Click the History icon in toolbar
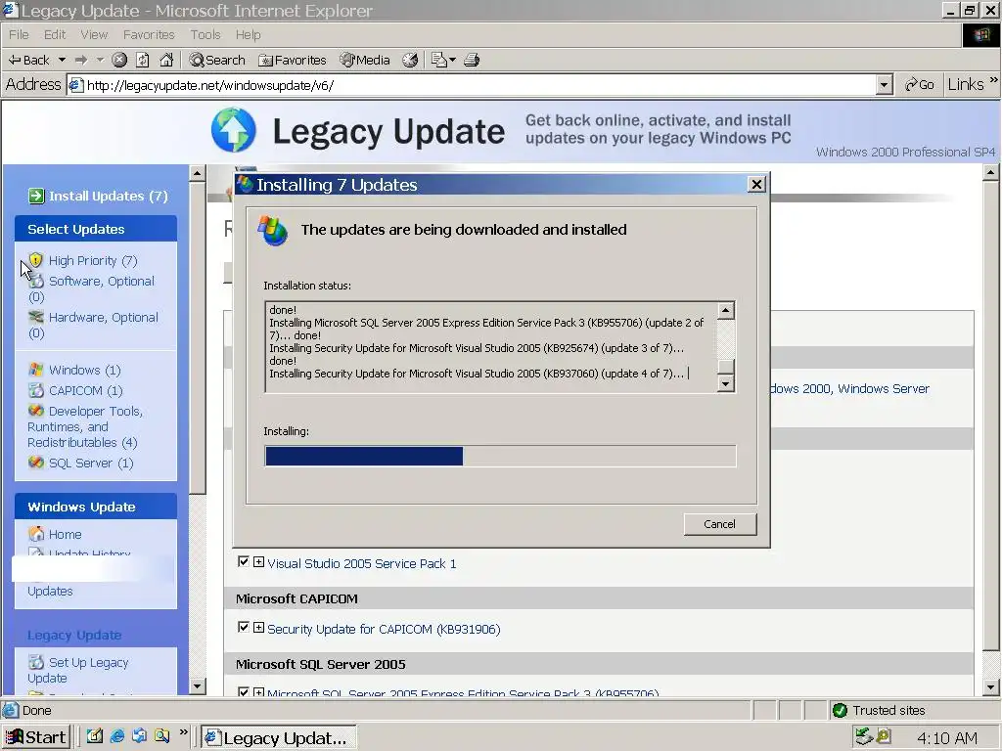The image size is (1002, 751). tap(410, 60)
